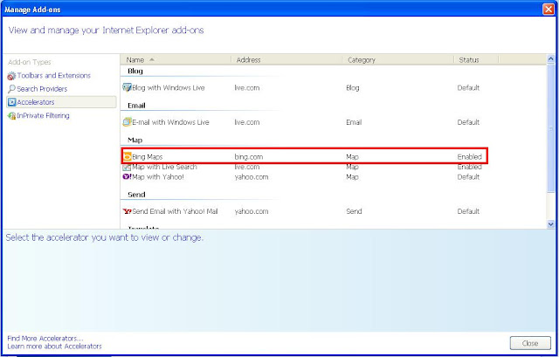Click the vertical scrollbar thumb

(550, 127)
